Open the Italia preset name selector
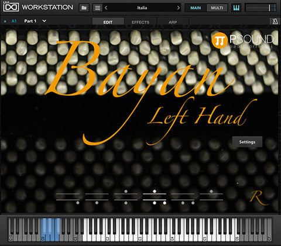 click(x=142, y=8)
